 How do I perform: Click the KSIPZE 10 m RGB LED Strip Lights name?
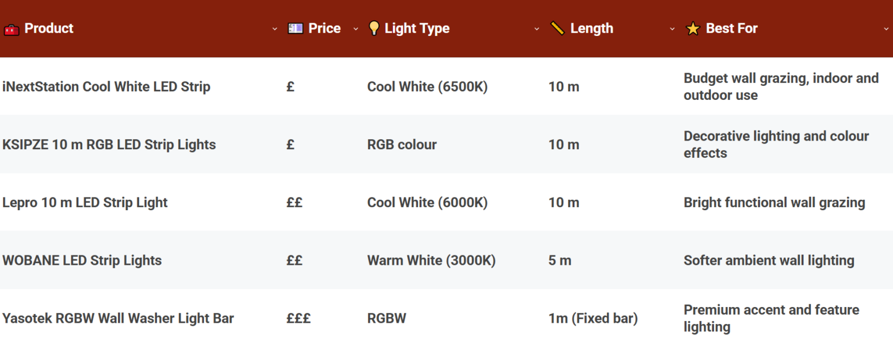109,145
